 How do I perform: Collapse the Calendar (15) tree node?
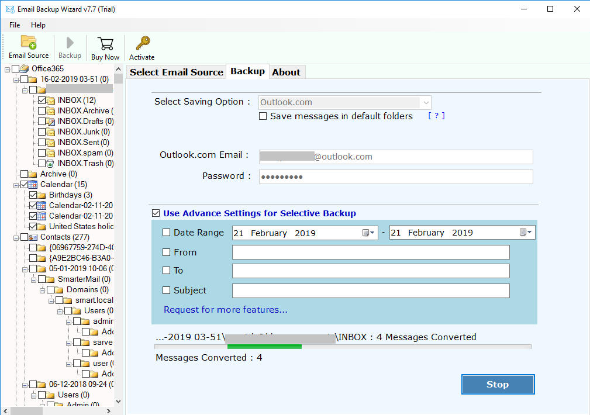(16, 185)
